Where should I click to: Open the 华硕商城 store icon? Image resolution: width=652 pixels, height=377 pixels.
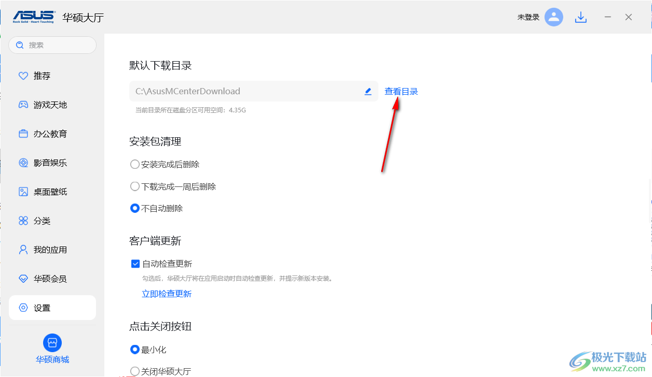point(52,343)
